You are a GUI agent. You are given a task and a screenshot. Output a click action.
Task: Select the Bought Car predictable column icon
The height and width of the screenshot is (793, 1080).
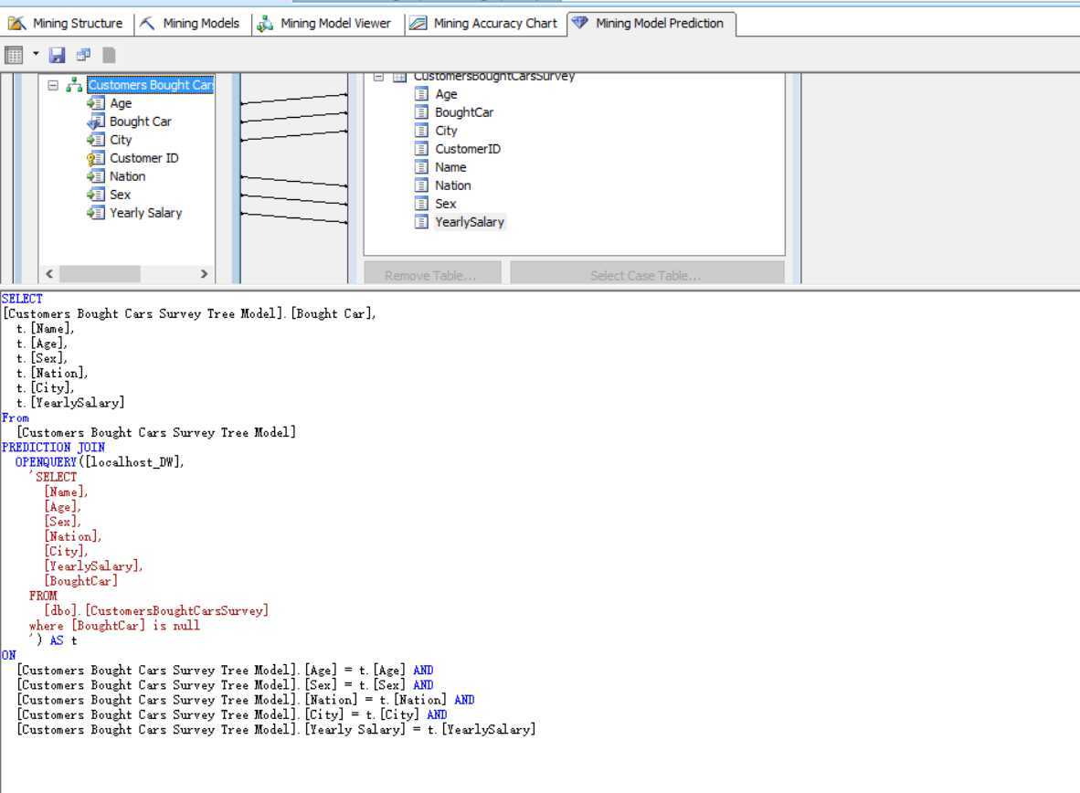(x=95, y=122)
